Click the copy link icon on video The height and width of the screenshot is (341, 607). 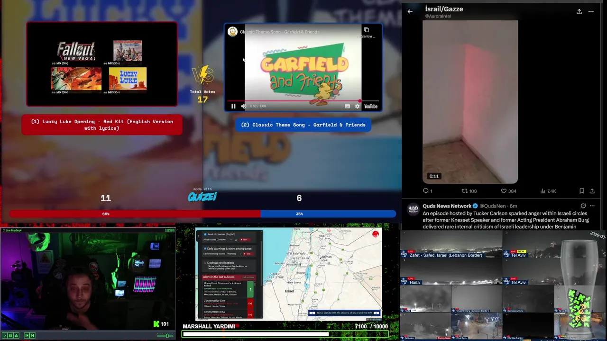367,30
